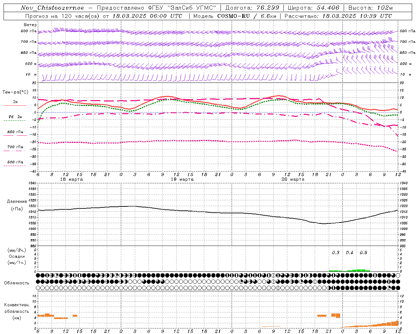Click the longitude value "Долгота: 76.299"
Screen dimensions: 417x334
[252, 8]
